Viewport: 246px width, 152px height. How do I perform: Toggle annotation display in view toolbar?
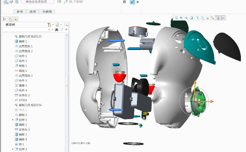click(x=217, y=18)
